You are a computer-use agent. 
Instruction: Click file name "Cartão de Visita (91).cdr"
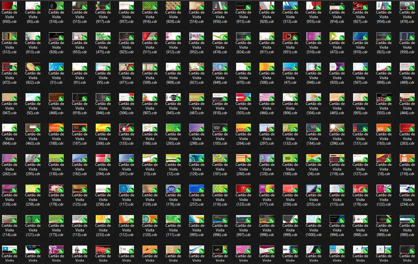(80, 78)
